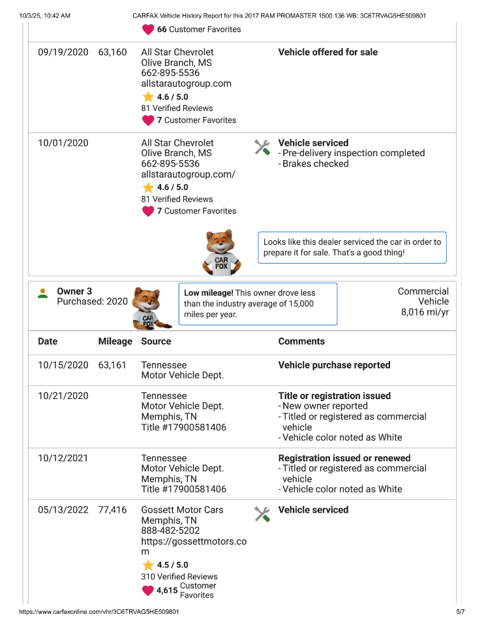484x627 pixels.
Task: Click the Car Fox mascot above the Owner 3 section
Action: [x=223, y=252]
